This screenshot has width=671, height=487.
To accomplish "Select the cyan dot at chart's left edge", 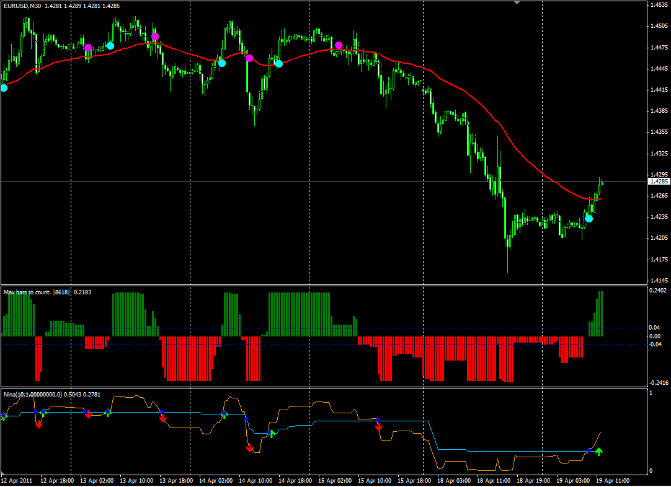I will tap(4, 88).
